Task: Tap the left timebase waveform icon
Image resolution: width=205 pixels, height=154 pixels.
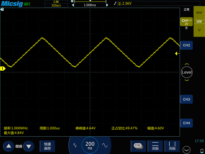Action: (75, 145)
